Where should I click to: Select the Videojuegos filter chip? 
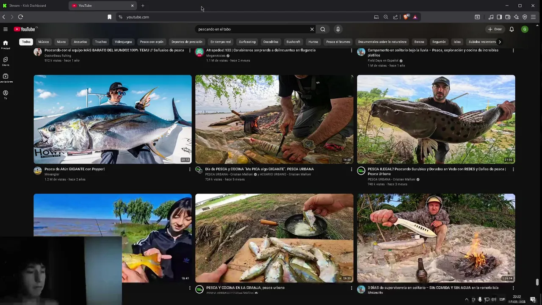(123, 42)
